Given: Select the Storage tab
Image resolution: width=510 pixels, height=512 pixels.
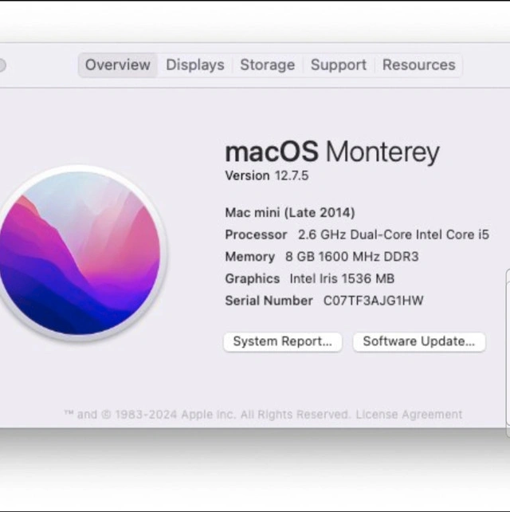Looking at the screenshot, I should click(267, 65).
